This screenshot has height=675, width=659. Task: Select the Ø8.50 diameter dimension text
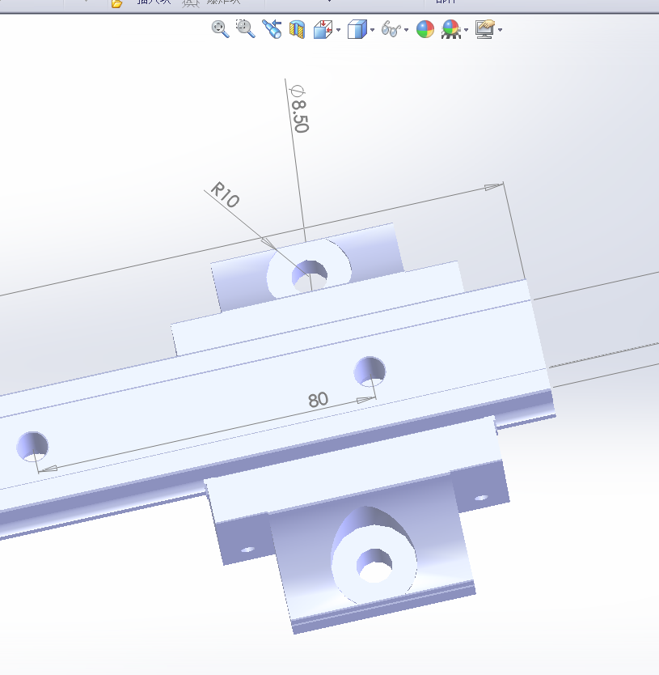(x=298, y=108)
